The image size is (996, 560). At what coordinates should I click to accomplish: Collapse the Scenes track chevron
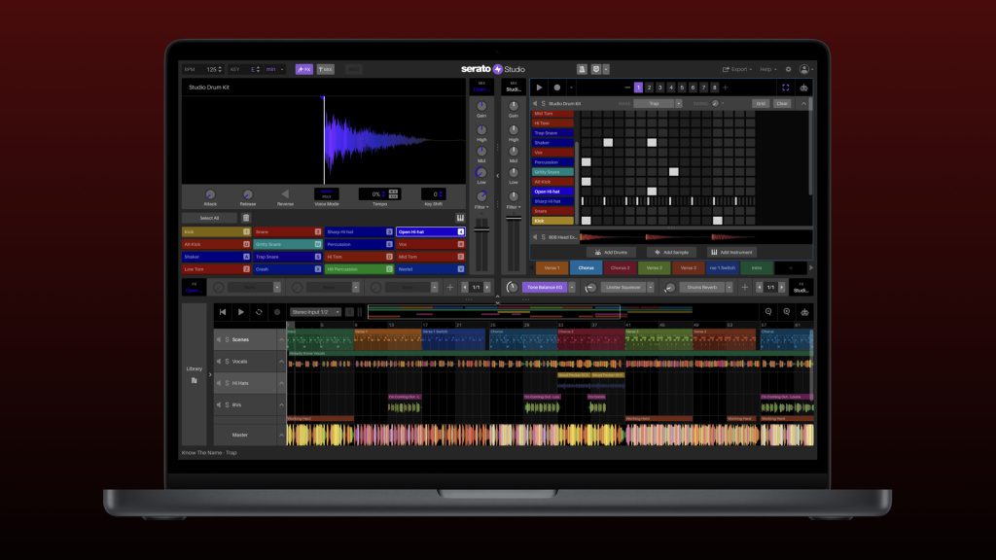click(281, 339)
